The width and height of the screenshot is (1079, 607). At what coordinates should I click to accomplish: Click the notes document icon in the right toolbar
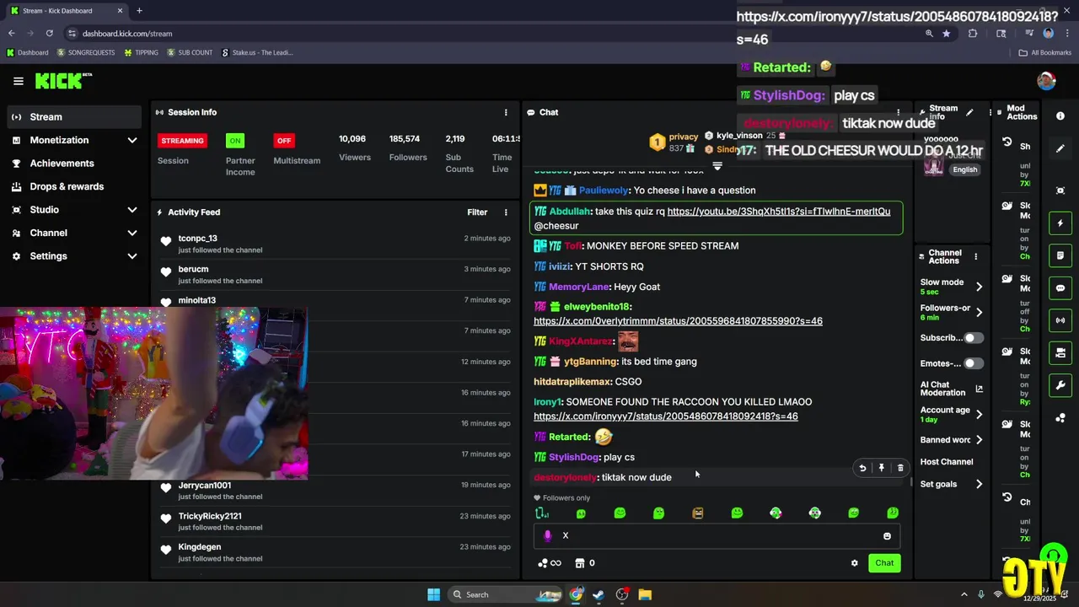point(1060,255)
